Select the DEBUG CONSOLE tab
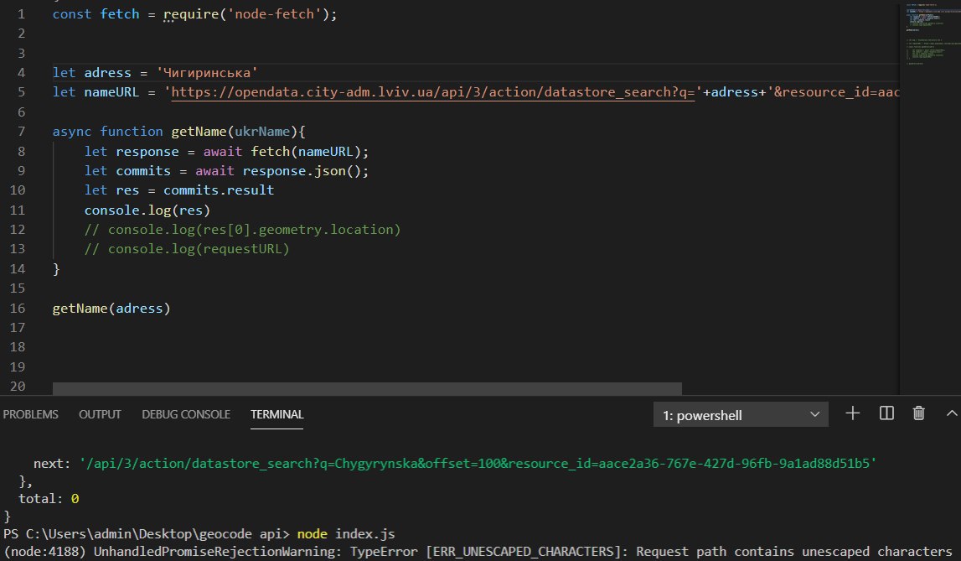Viewport: 961px width, 561px height. [186, 414]
